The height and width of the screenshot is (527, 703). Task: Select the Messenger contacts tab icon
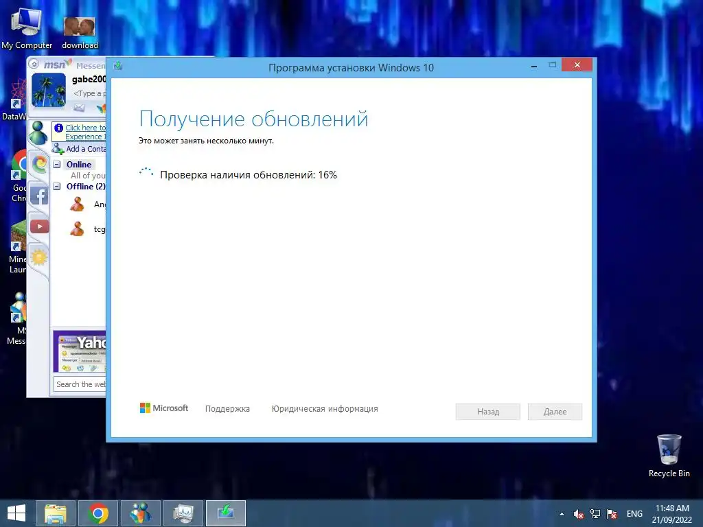38,133
